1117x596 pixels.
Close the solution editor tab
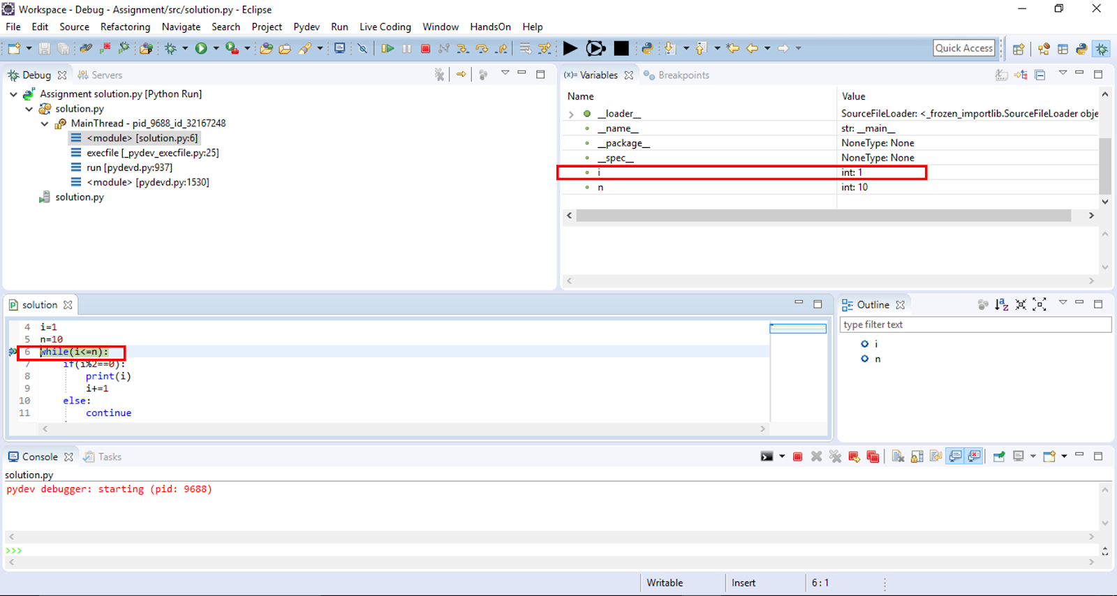[68, 304]
